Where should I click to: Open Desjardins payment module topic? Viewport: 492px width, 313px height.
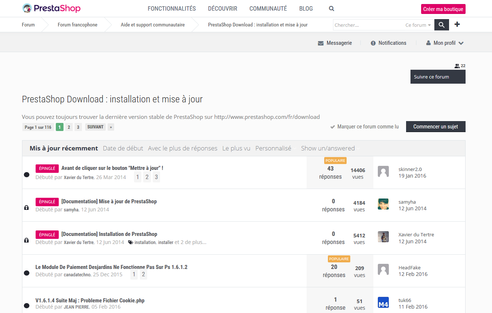111,267
